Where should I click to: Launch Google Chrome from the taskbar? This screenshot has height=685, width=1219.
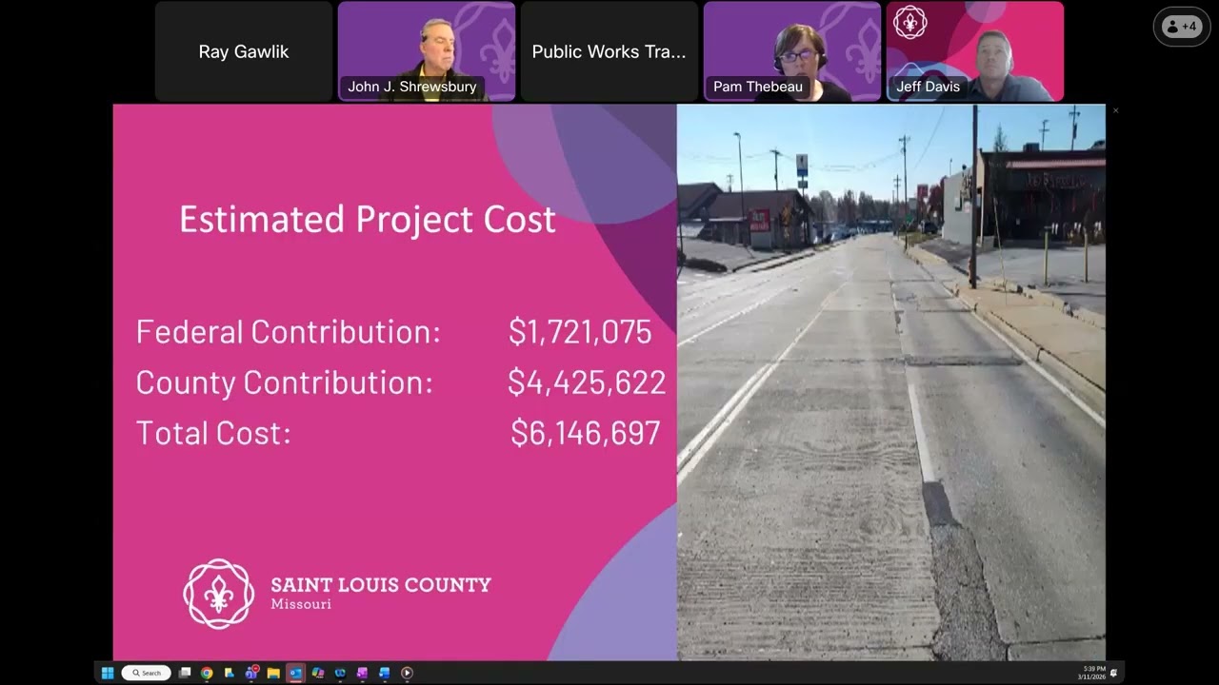click(x=207, y=673)
